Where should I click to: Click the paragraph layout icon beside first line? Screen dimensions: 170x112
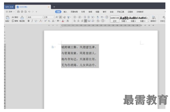[x=53, y=47]
